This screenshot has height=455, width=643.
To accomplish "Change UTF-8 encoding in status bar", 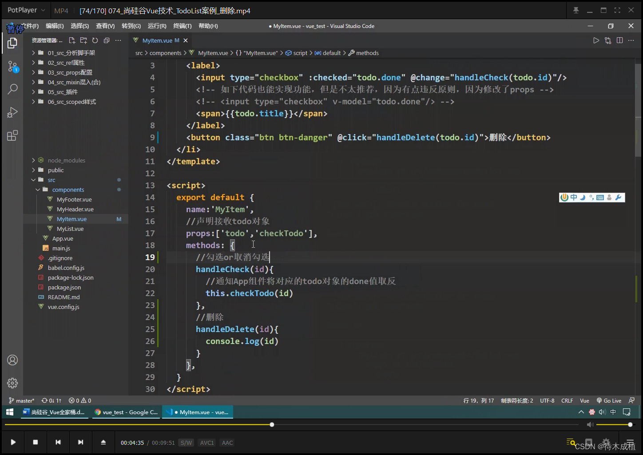I will 547,400.
